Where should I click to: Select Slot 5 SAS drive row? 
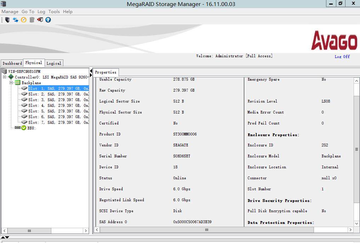[x=58, y=111]
